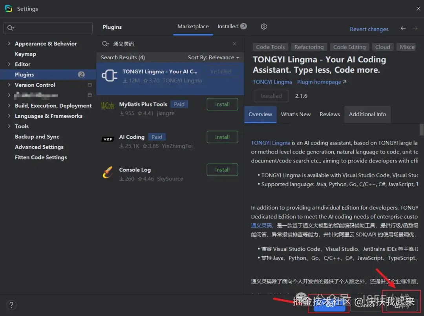Viewport: 424px width, 316px height.
Task: Click the Code Editing tag
Action: point(349,47)
